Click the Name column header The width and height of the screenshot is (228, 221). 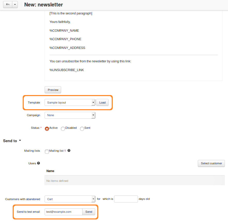50,171
